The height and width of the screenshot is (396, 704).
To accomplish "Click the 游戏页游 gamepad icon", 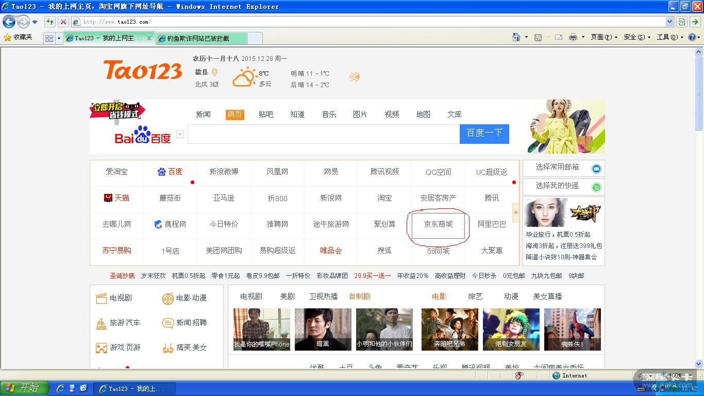I will 101,348.
